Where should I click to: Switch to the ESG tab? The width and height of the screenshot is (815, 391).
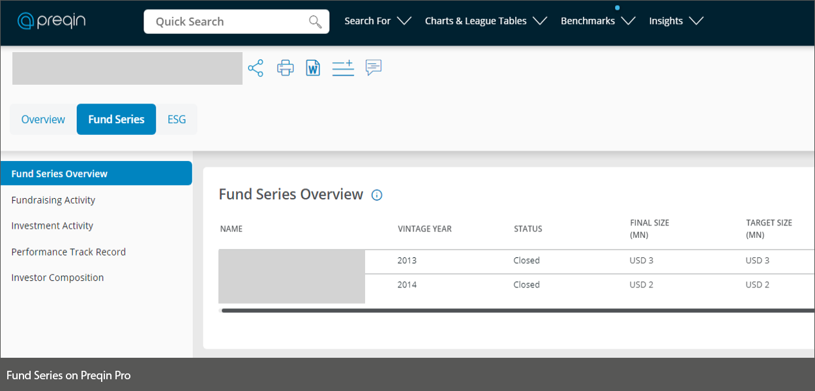pos(177,119)
